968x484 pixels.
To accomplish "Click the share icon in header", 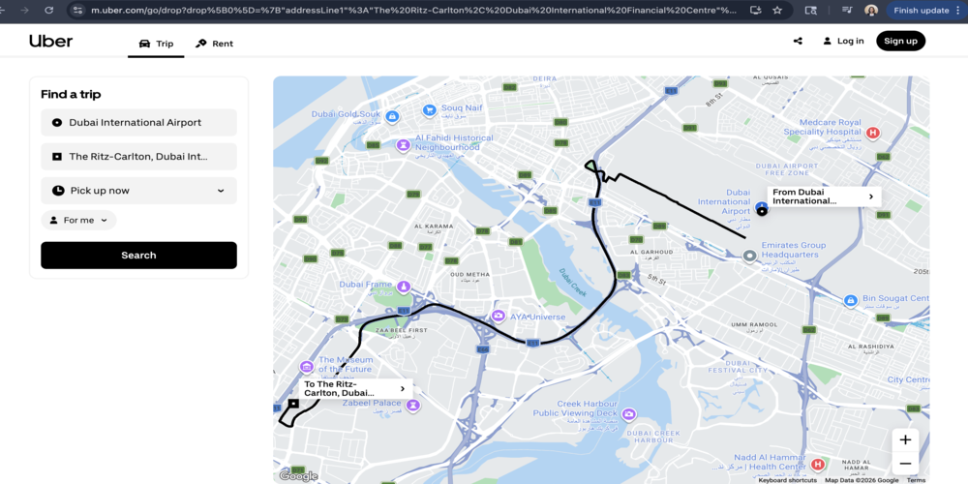I will click(798, 41).
